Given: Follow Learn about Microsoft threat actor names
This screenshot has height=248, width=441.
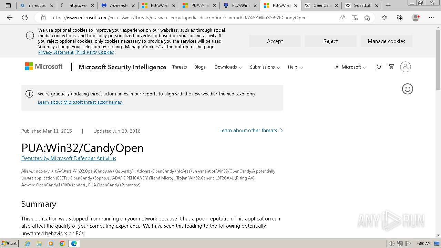Looking at the screenshot, I should point(80,102).
